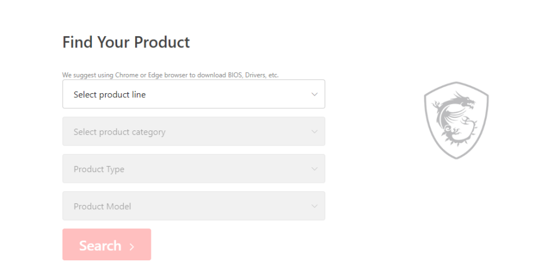Open the Select product line dropdown
This screenshot has height=279, width=541.
(194, 94)
